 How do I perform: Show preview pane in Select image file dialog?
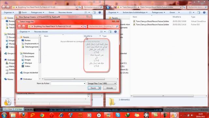point(110,32)
